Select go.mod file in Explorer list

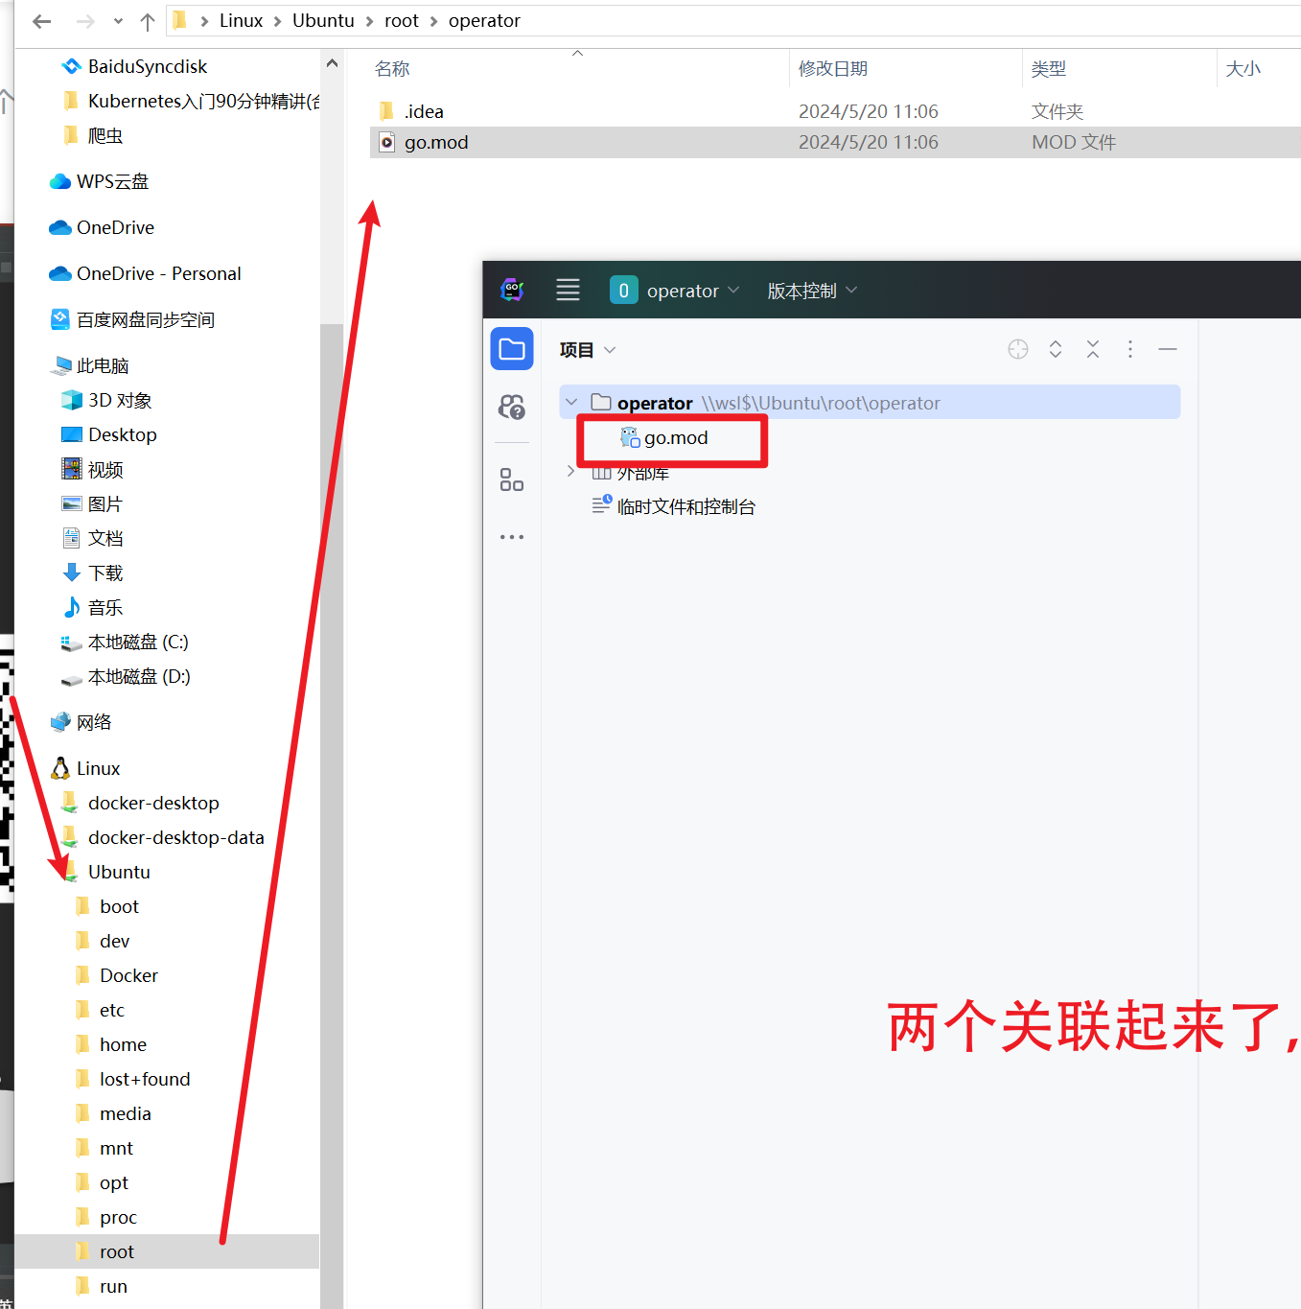[x=835, y=142]
